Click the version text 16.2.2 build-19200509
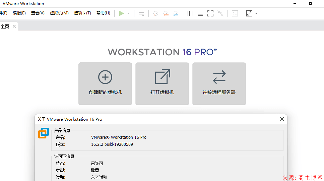324x181 pixels. [x=112, y=144]
